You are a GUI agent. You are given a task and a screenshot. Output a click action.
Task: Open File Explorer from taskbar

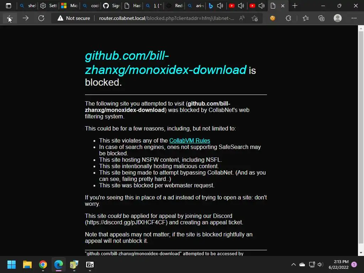(27, 264)
